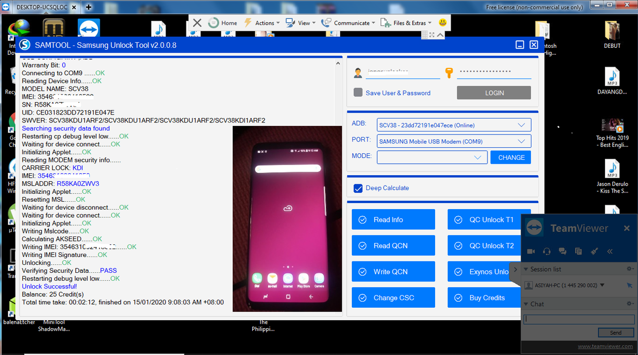Collapse the Session list section
Screen dimensions: 638x355
point(525,269)
